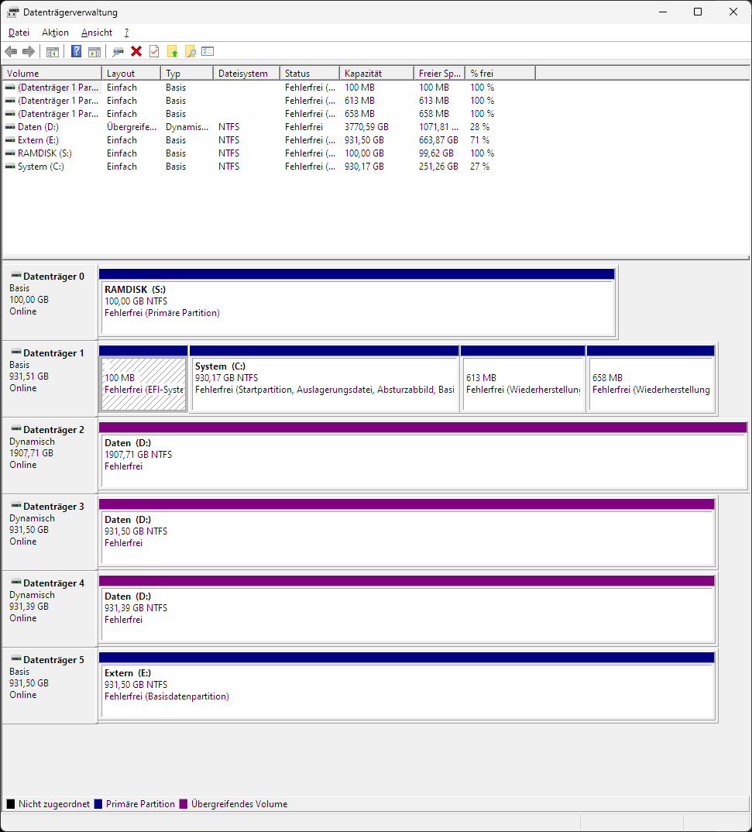The image size is (752, 832).
Task: Select the 658 MB Datenträger 1 partition row
Action: tap(270, 114)
